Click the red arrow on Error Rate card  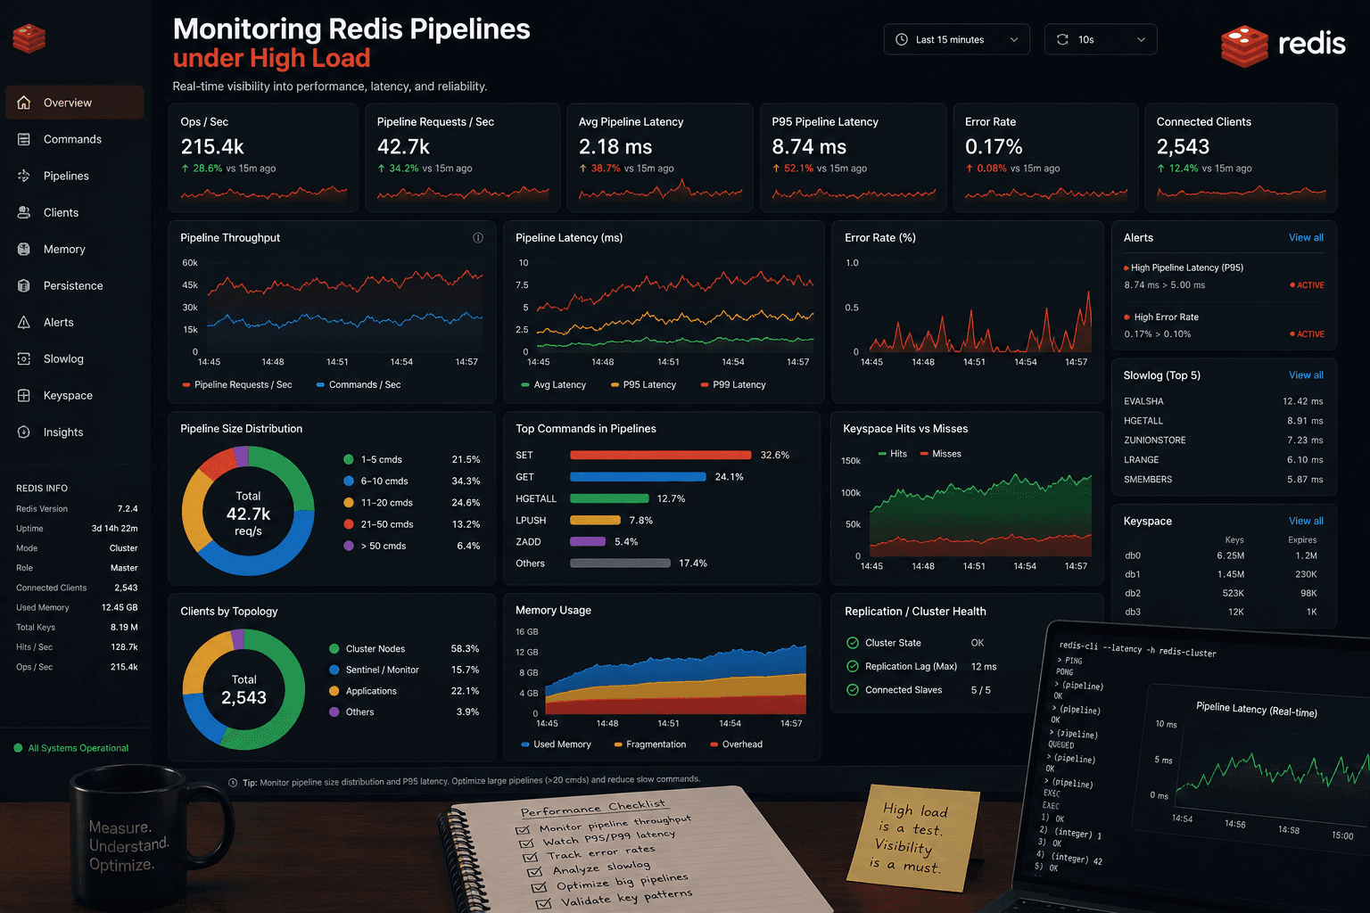pos(970,169)
